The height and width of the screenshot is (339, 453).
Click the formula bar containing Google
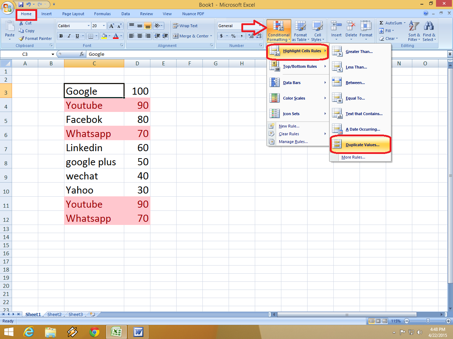point(267,54)
